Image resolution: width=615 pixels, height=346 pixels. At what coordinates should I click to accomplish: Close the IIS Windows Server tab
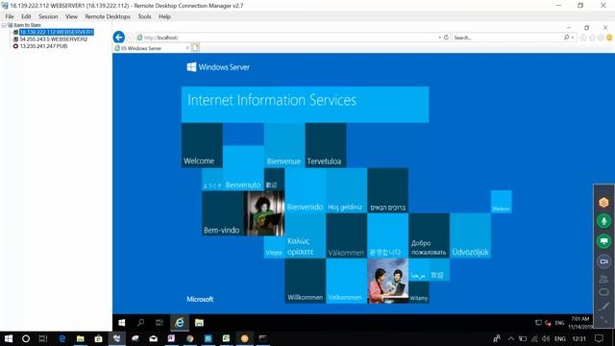[187, 48]
